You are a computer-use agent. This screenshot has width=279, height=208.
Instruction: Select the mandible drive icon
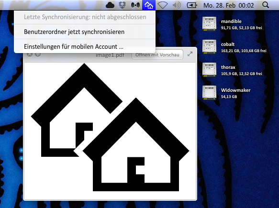[209, 24]
